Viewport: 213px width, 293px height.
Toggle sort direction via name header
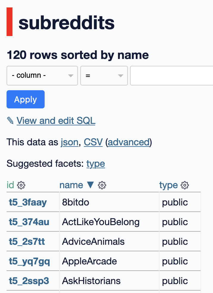click(71, 185)
